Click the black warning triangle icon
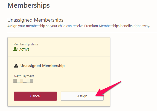Image resolution: width=157 pixels, height=111 pixels. 16,66
